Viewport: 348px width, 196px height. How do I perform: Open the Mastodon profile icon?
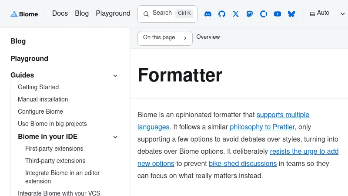(x=250, y=14)
